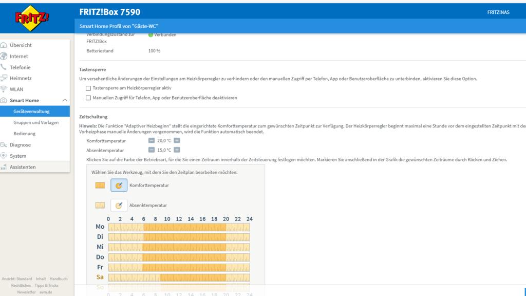Click the Zeitschaltung section heading

coord(93,117)
